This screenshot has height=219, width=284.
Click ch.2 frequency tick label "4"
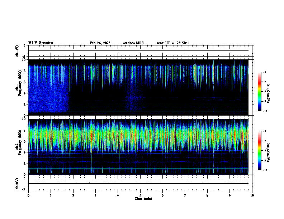25,152
